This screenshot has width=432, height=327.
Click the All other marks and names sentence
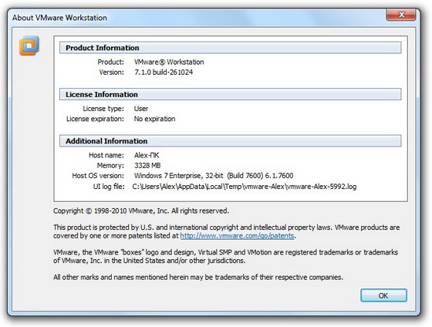click(x=198, y=277)
